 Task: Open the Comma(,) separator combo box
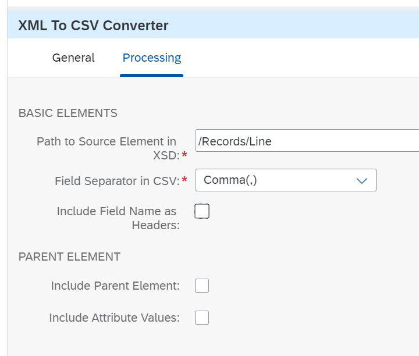point(286,180)
